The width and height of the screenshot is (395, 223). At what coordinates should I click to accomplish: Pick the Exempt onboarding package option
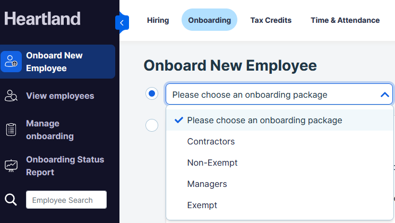coord(202,205)
